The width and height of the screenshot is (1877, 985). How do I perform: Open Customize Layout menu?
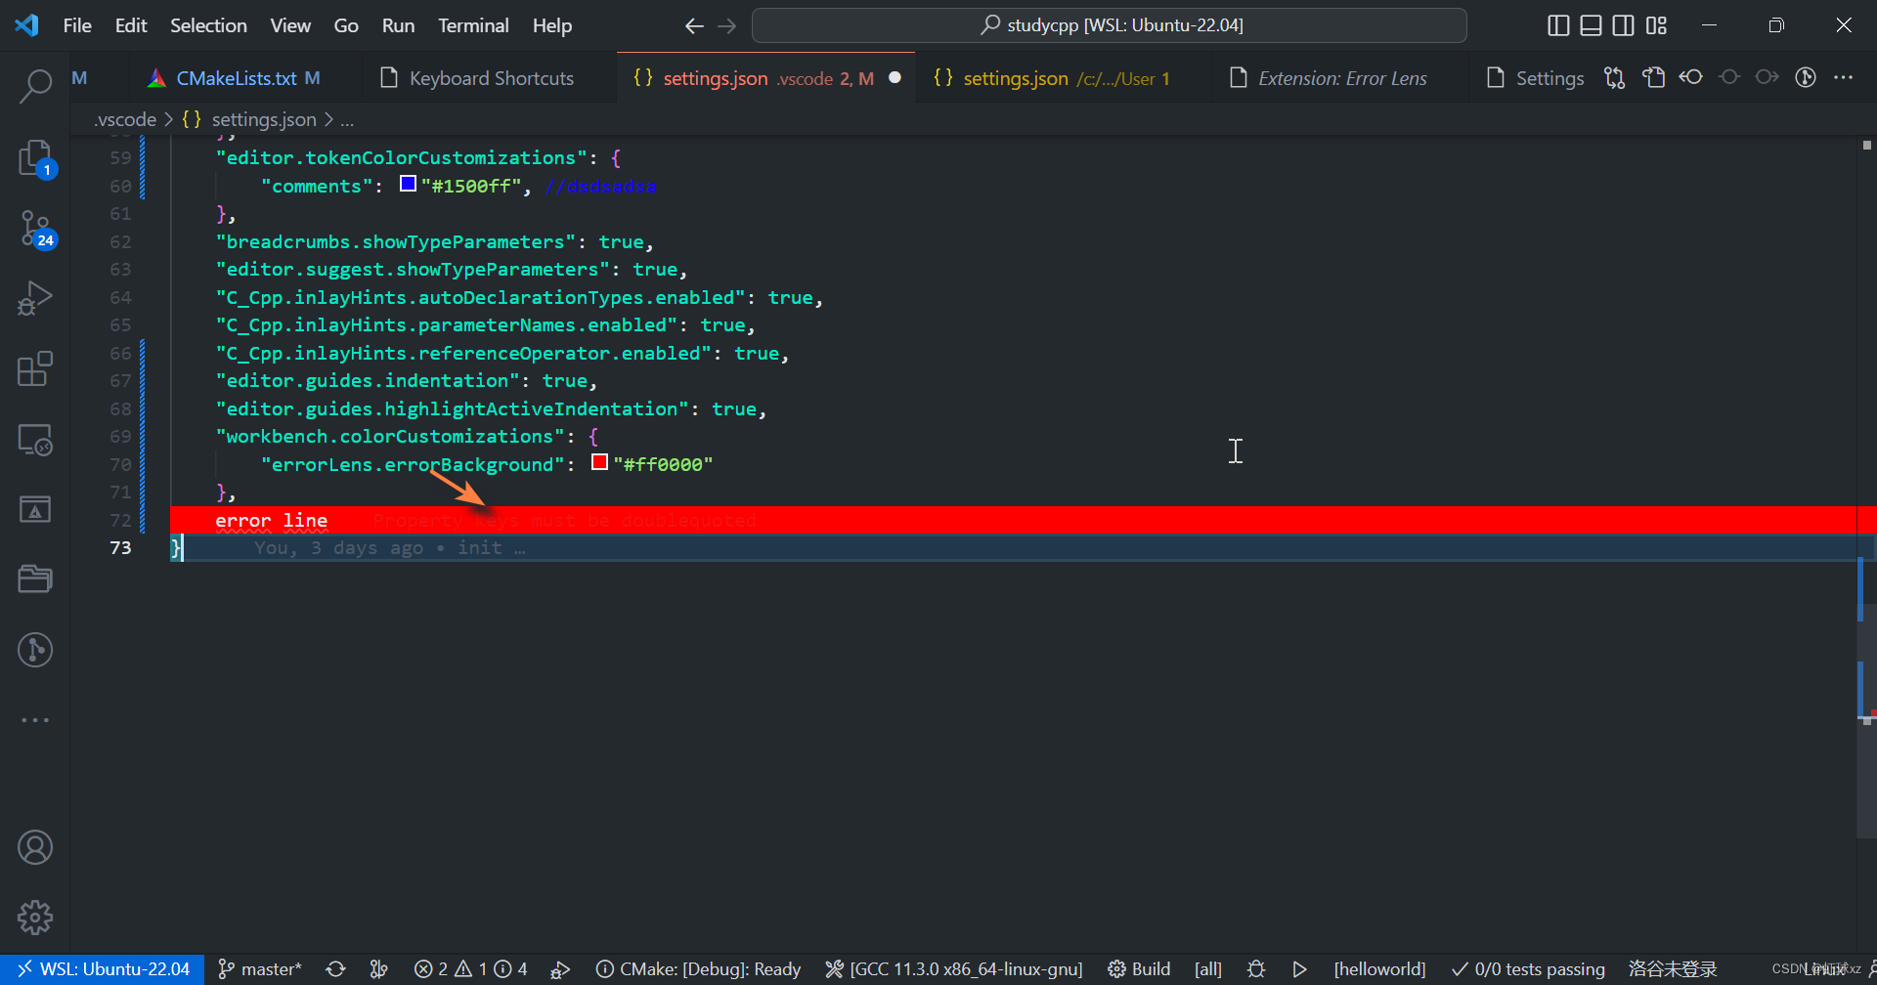pyautogui.click(x=1656, y=25)
